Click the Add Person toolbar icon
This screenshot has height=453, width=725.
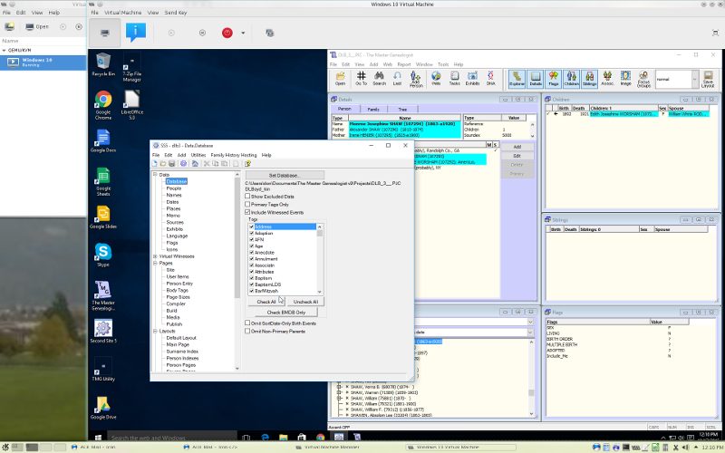click(x=416, y=79)
